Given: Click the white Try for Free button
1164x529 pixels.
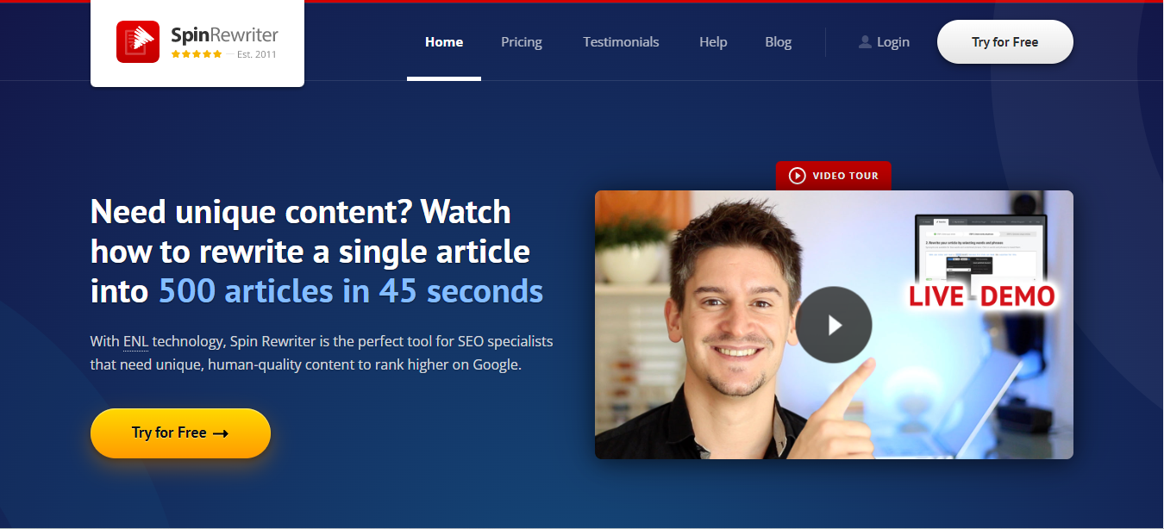Looking at the screenshot, I should 1005,42.
